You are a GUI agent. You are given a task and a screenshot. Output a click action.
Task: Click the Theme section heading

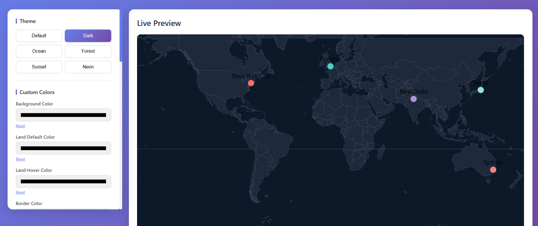(28, 21)
